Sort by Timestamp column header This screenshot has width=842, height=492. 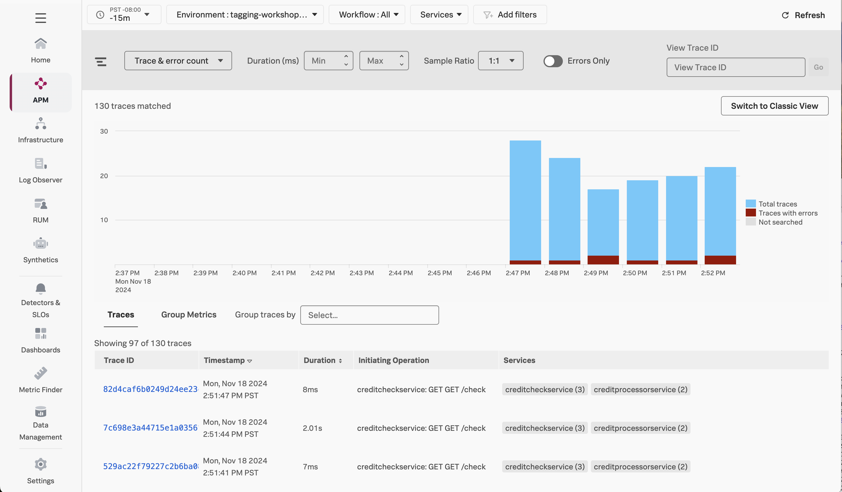tap(228, 360)
